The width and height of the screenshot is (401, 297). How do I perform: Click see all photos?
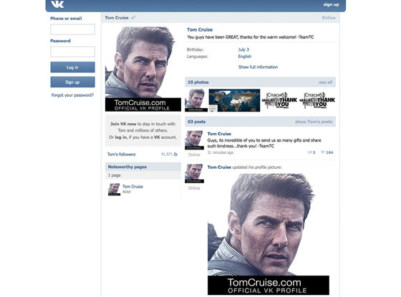pyautogui.click(x=326, y=82)
